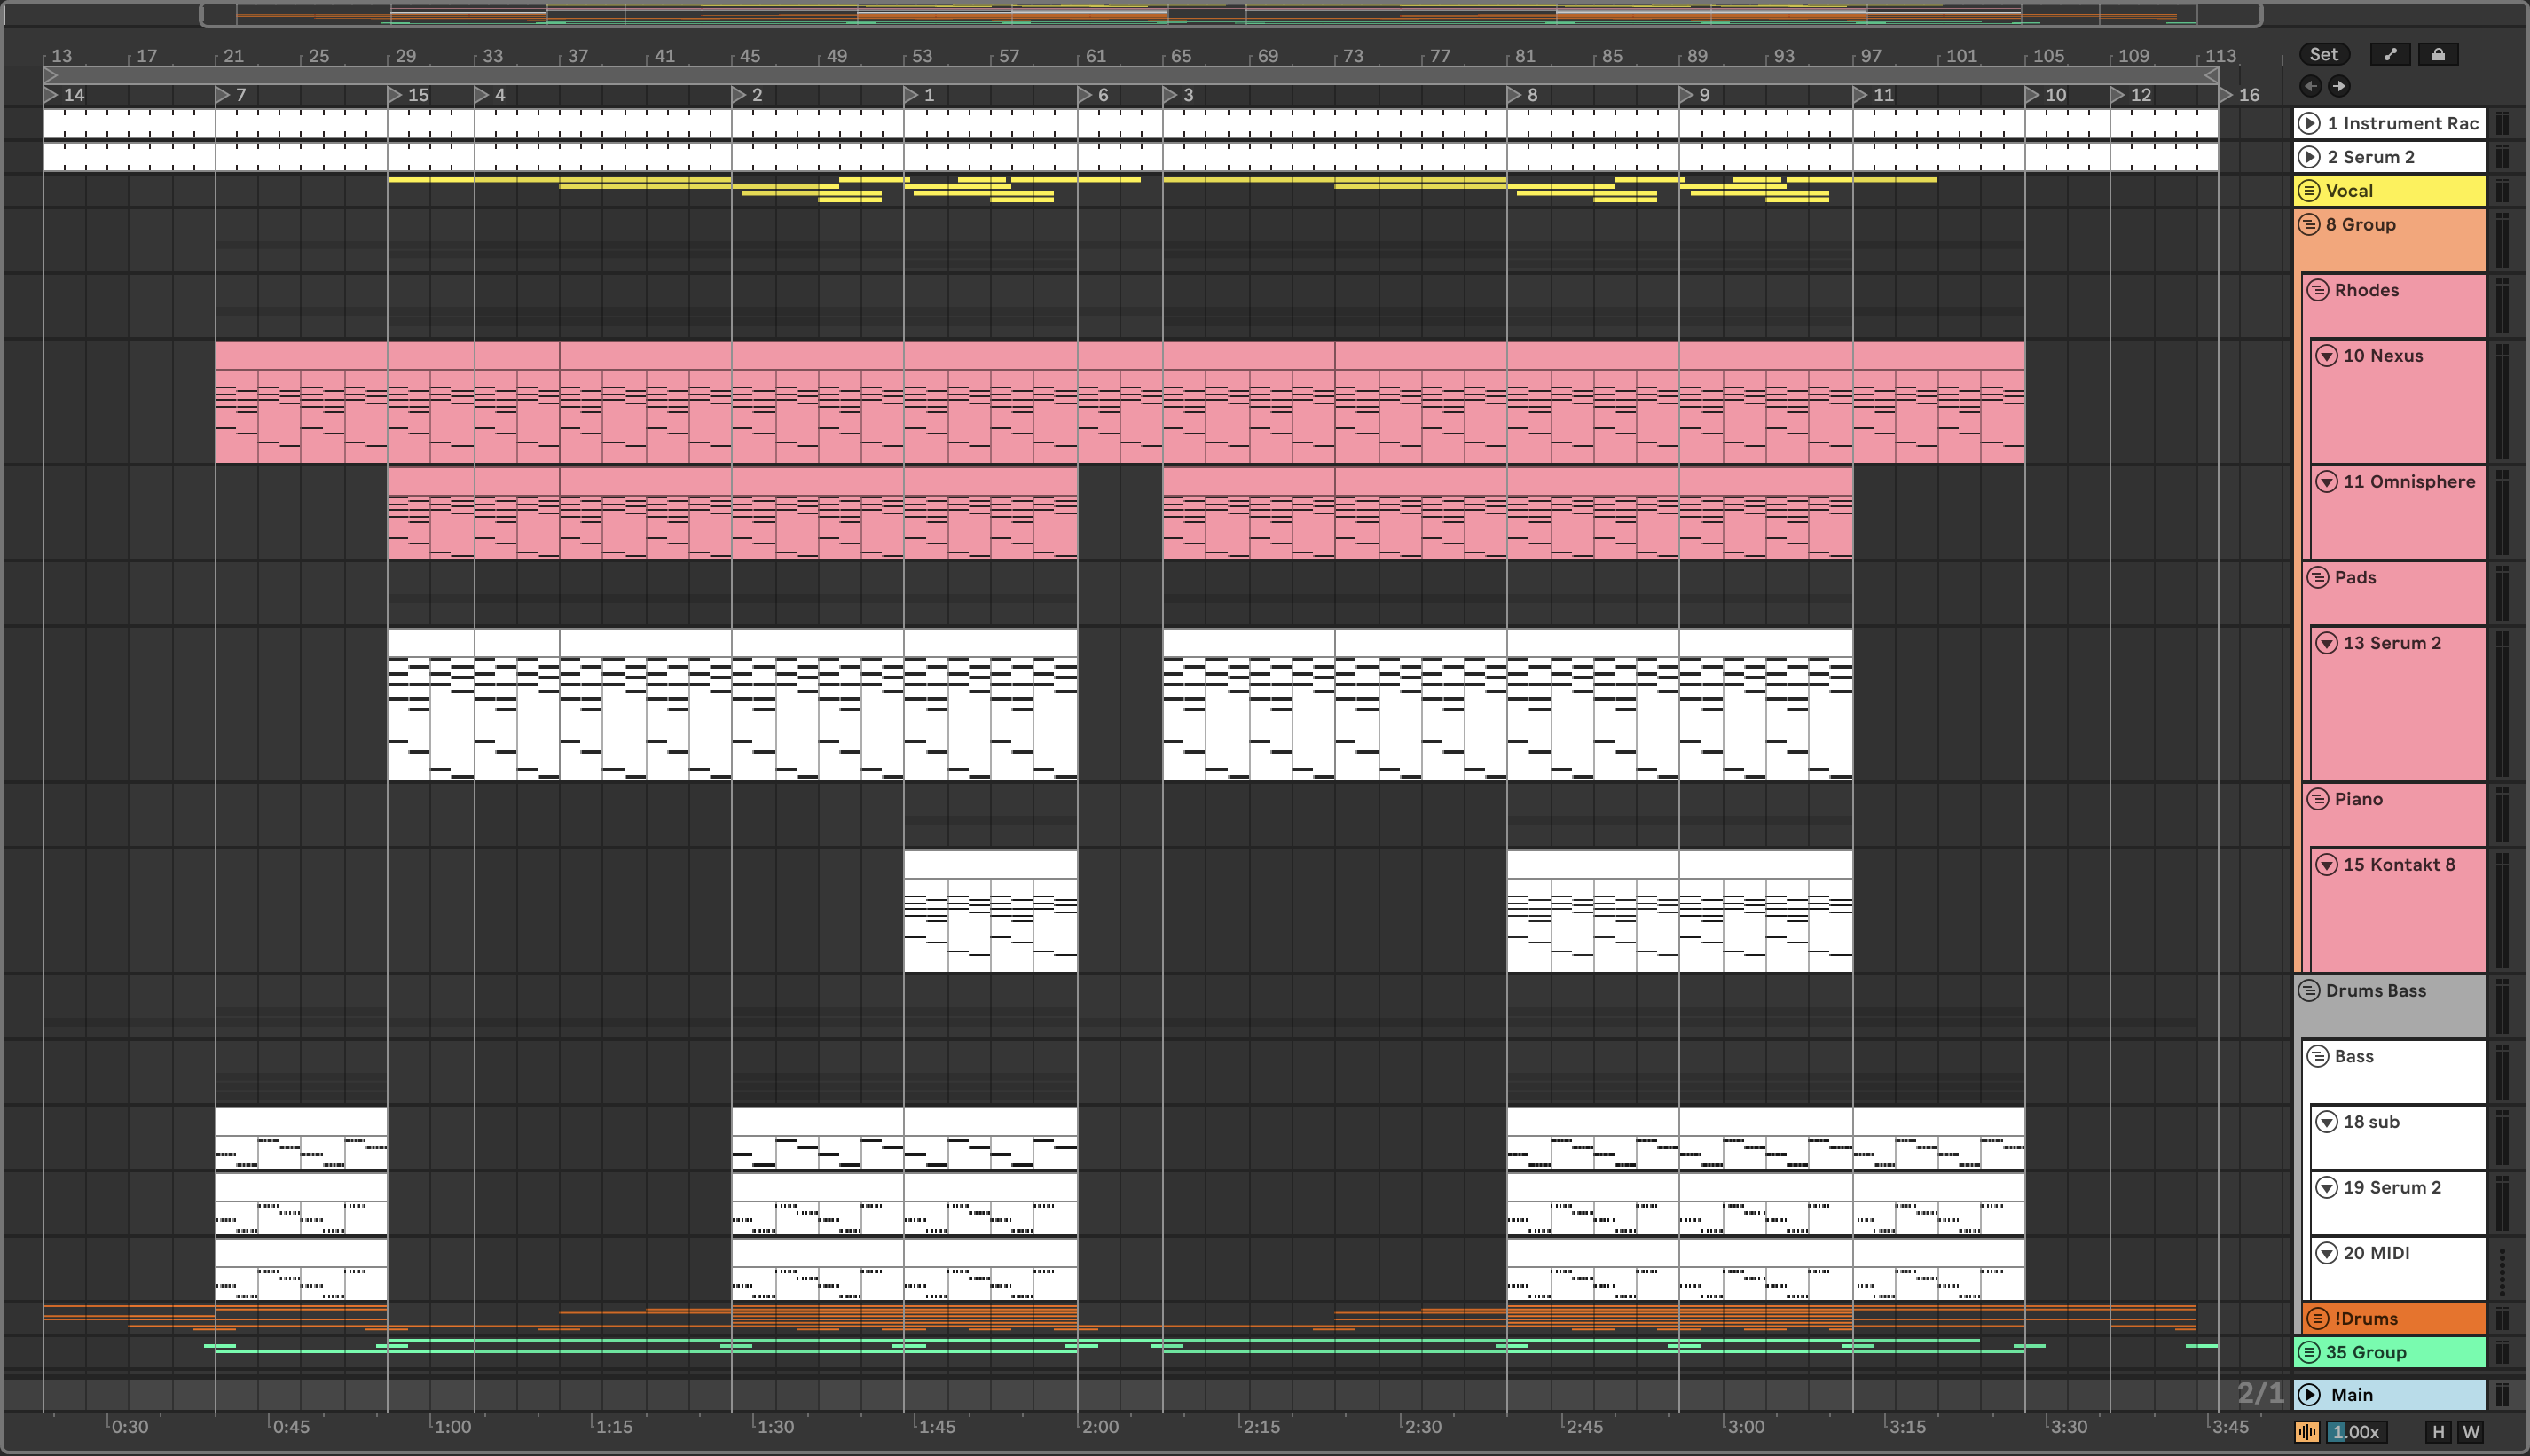Image resolution: width=2530 pixels, height=1456 pixels.
Task: Jump to the previous locator arrow
Action: (2311, 86)
